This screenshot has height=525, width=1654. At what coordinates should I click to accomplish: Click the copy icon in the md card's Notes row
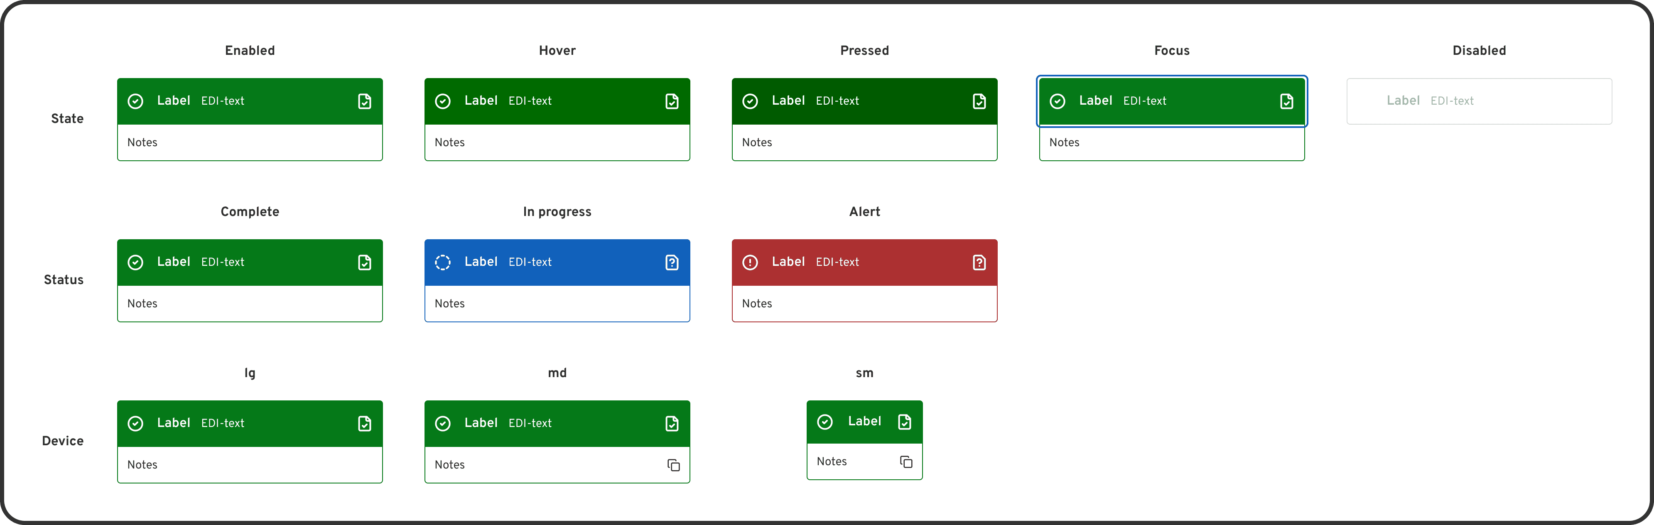coord(674,465)
